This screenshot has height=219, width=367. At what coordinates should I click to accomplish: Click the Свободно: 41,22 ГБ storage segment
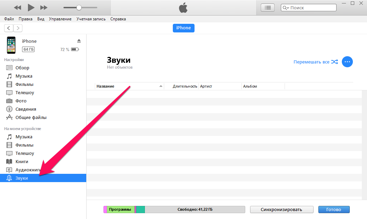click(x=195, y=209)
